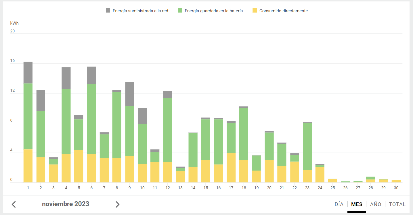Click yellow swatch for Consumido directamente
The height and width of the screenshot is (215, 413).
(x=255, y=11)
